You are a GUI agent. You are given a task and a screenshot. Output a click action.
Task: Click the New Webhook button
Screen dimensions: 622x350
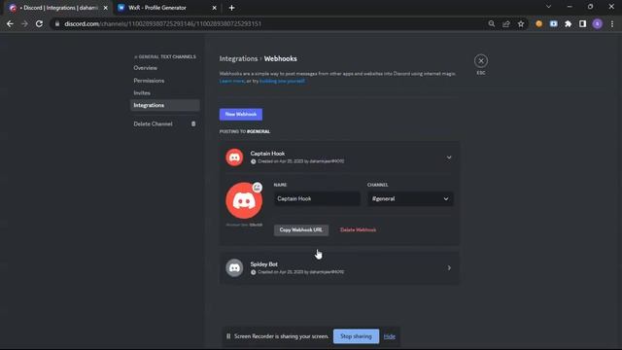(x=241, y=115)
